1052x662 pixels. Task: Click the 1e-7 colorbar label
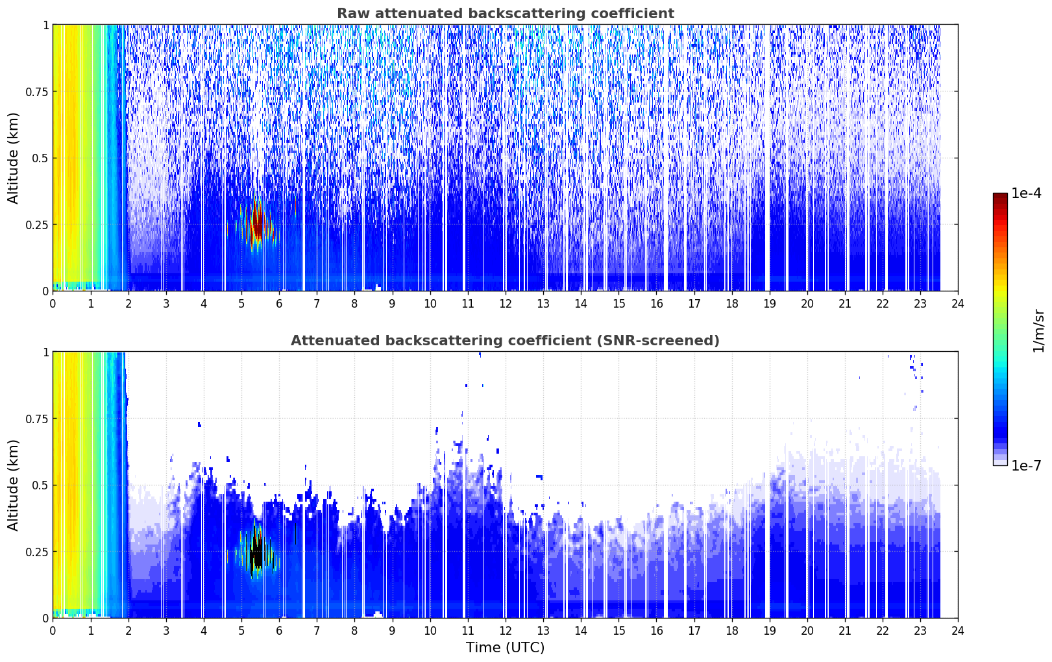1026,465
